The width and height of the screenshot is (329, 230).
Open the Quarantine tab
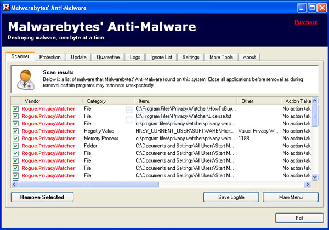108,57
